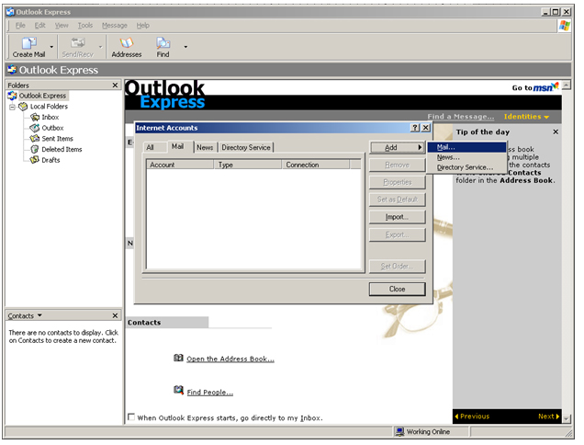Screen dimensions: 584x445
Task: Select Outlook Express root in folder tree
Action: coord(42,96)
